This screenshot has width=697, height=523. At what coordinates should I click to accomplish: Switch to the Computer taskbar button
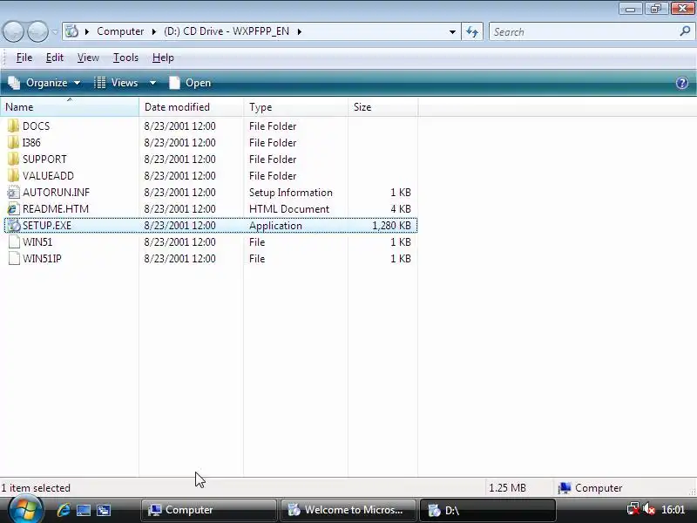tap(208, 510)
